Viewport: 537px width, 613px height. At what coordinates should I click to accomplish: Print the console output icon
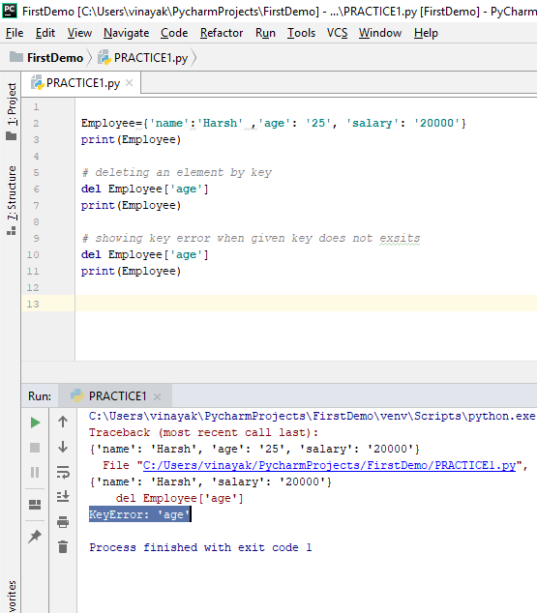[63, 522]
